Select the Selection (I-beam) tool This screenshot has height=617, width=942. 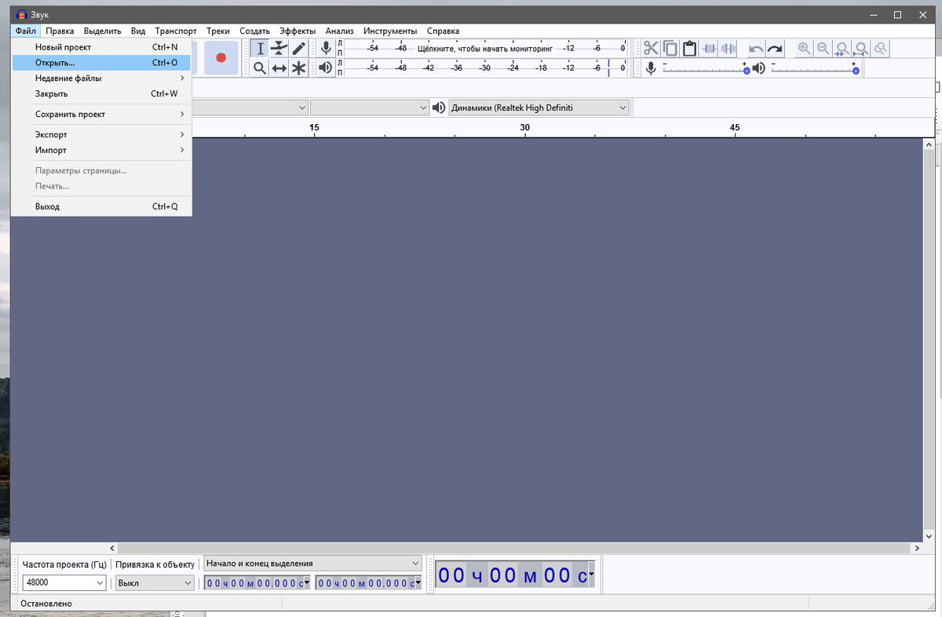tap(259, 48)
